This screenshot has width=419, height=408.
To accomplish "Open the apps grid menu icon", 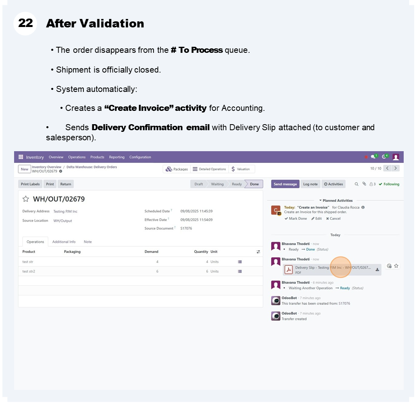I will click(21, 157).
